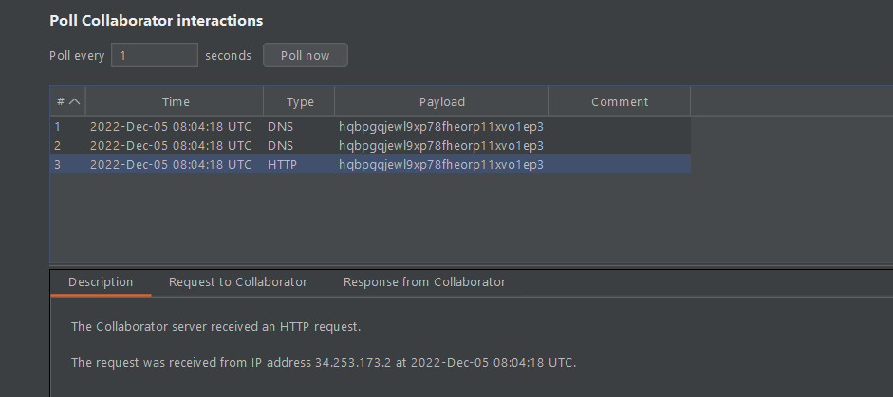Image resolution: width=893 pixels, height=397 pixels.
Task: Click the empty Comment cell of row one
Action: [x=619, y=126]
